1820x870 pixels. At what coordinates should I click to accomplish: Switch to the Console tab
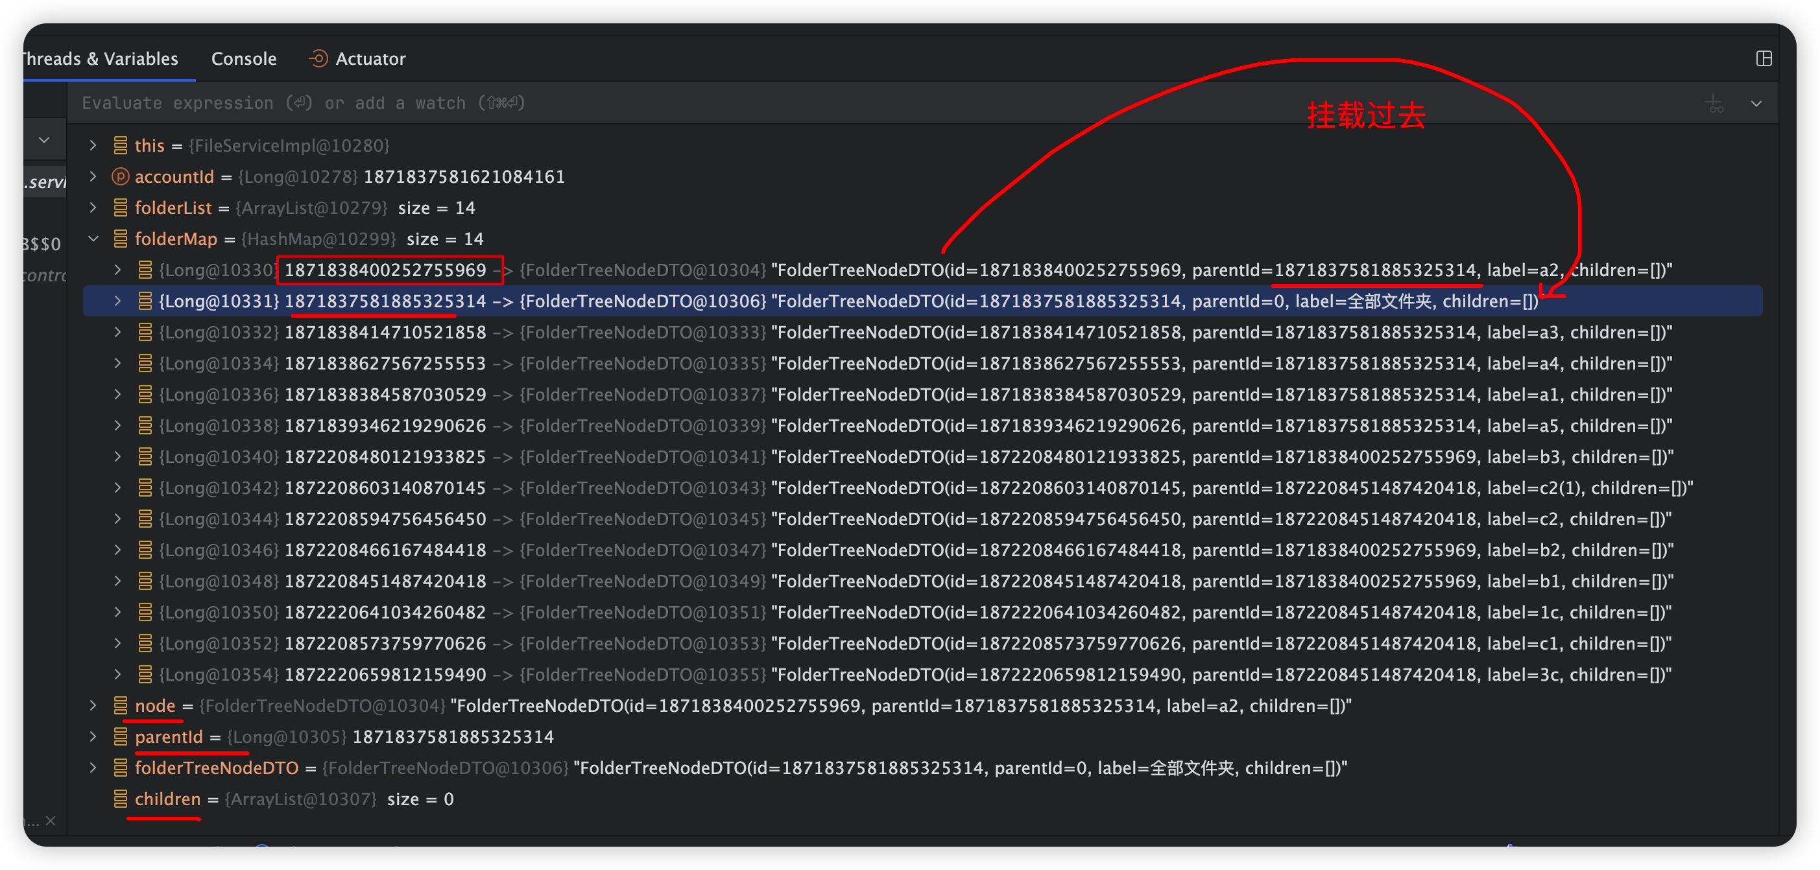point(244,58)
